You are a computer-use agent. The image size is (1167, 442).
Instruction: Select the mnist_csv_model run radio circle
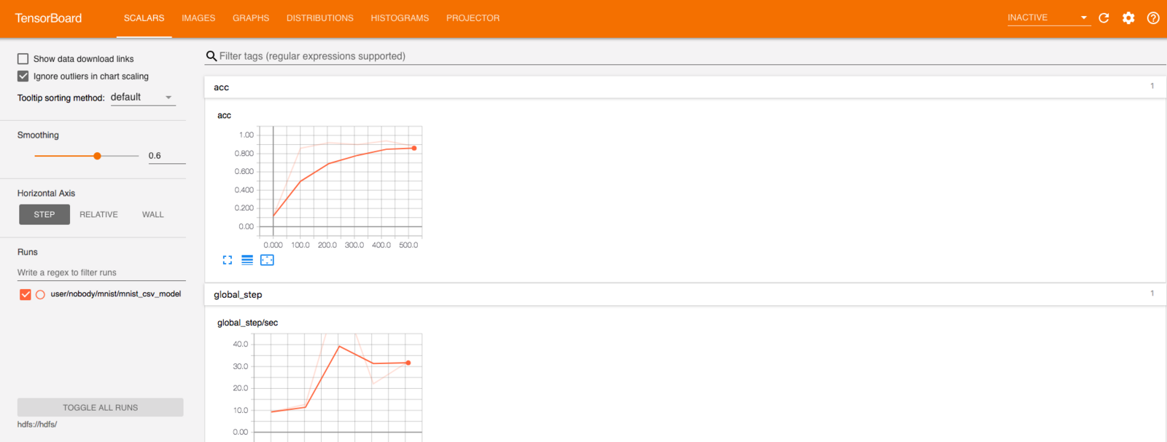(x=40, y=294)
